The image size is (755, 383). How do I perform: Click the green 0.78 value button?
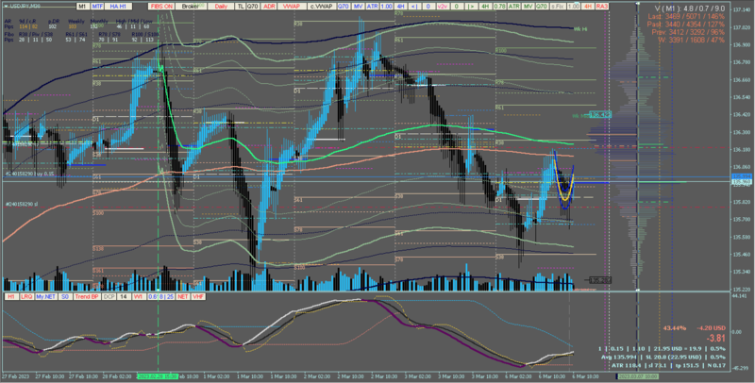[500, 7]
